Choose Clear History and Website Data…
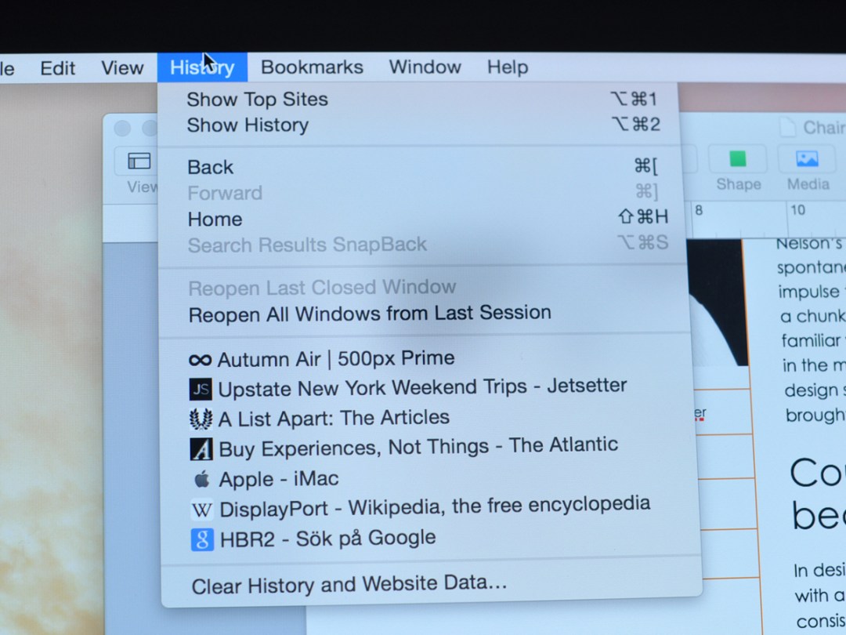The image size is (846, 635). (x=432, y=585)
